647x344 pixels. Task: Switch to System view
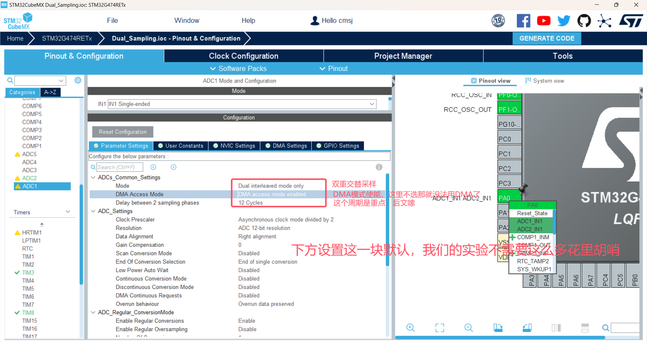545,81
